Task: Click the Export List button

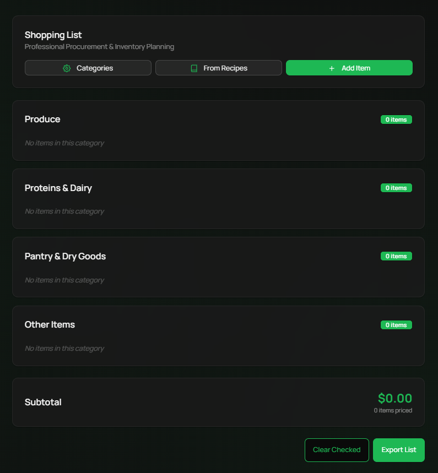Action: [x=398, y=450]
